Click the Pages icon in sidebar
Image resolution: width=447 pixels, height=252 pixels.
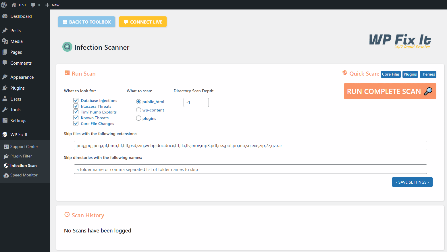(x=5, y=52)
